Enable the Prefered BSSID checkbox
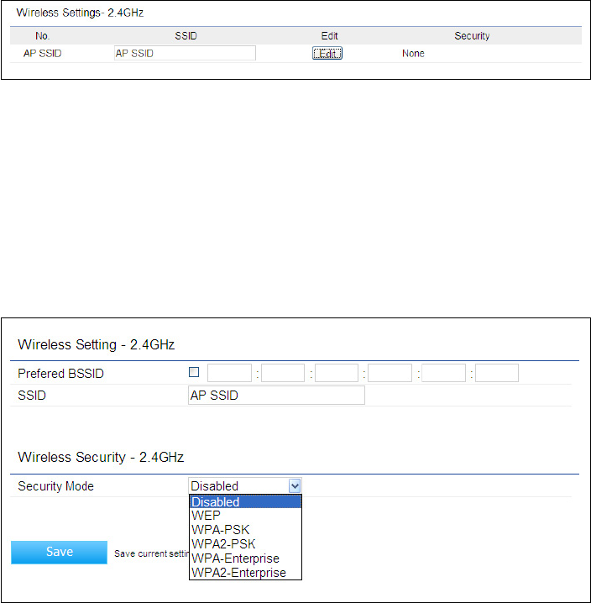The image size is (591, 603). [194, 372]
